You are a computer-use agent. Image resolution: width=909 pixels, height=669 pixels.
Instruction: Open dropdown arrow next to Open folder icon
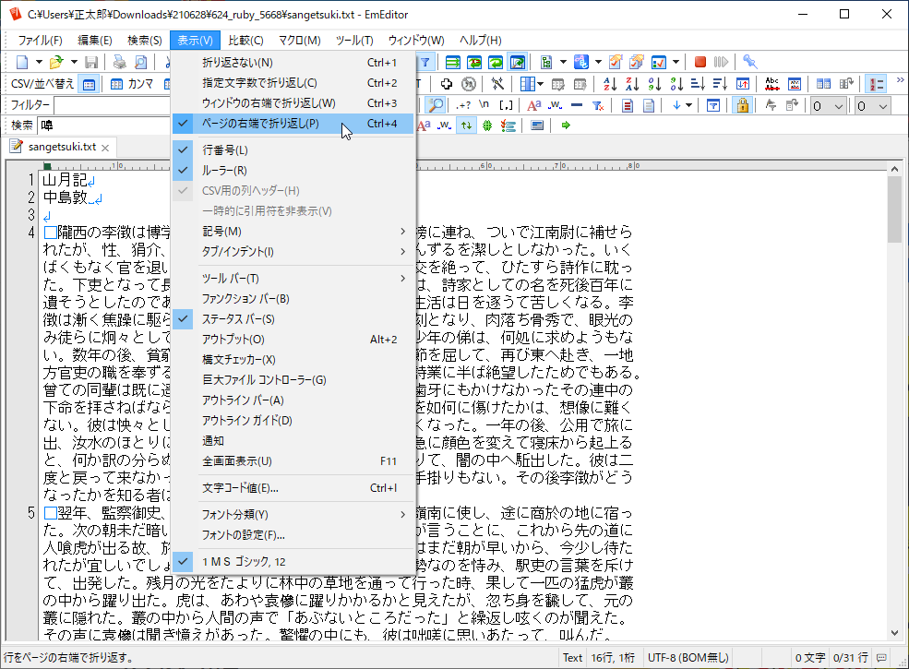[x=74, y=62]
